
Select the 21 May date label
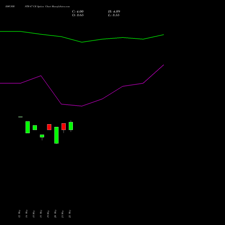click(63, 214)
